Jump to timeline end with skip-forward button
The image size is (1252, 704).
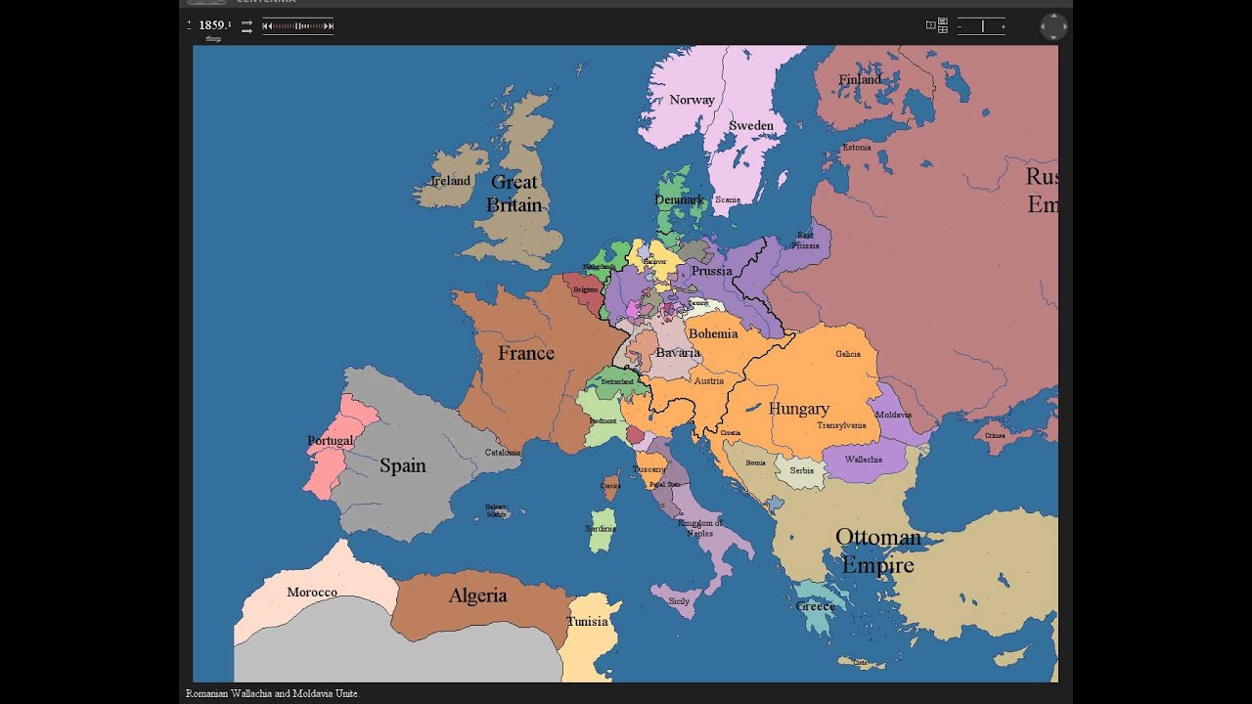pyautogui.click(x=331, y=26)
